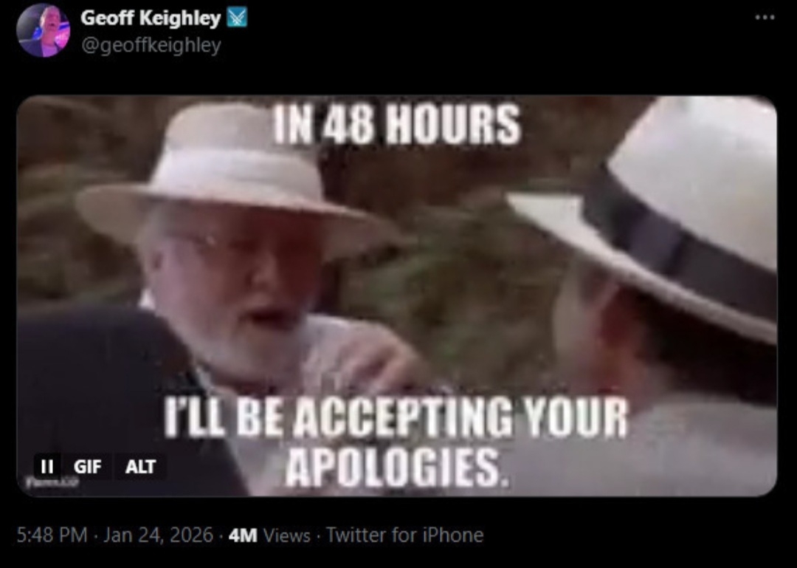
Task: Click the IN 48 HOURS caption text
Action: [x=397, y=124]
